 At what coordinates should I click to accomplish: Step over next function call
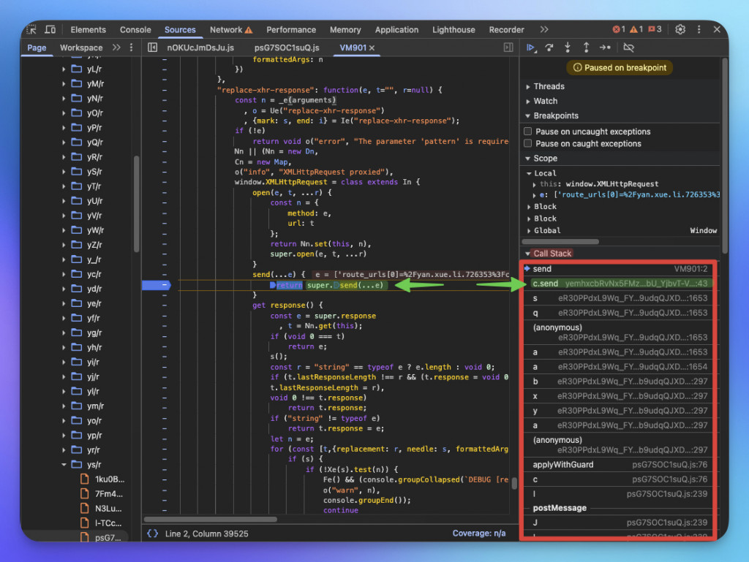tap(550, 48)
